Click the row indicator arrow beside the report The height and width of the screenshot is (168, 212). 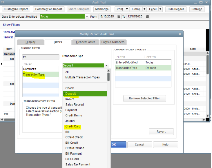click(x=1, y=64)
